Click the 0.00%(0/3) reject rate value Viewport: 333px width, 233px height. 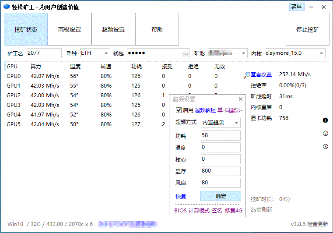[x=293, y=85]
